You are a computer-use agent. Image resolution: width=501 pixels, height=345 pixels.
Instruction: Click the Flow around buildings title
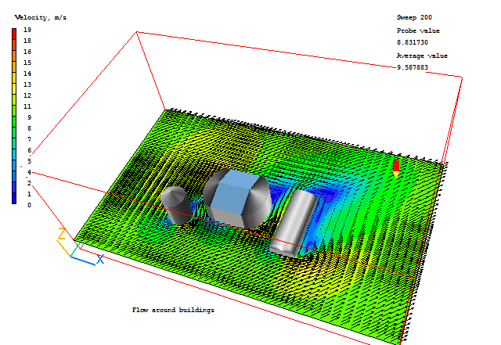pyautogui.click(x=172, y=310)
